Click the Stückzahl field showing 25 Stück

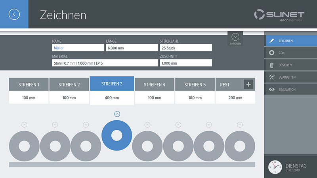click(186, 48)
